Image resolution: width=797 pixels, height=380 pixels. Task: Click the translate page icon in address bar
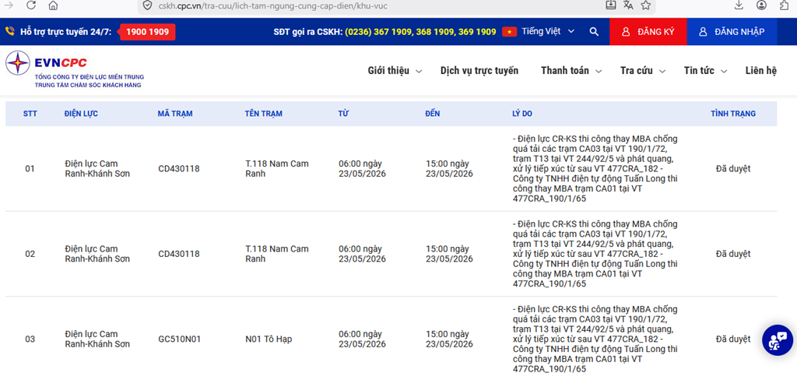click(628, 5)
